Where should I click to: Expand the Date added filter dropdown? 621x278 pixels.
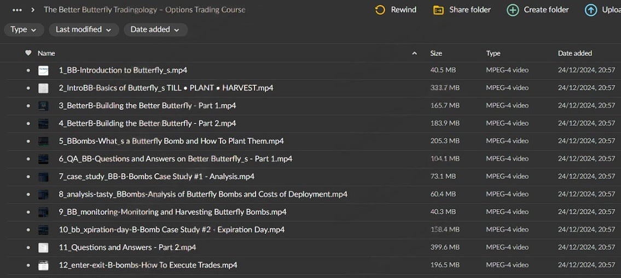(155, 29)
